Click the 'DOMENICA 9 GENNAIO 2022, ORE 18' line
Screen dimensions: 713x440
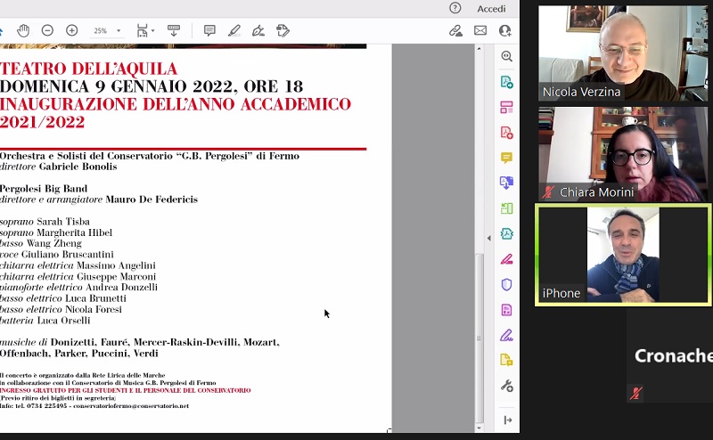152,86
